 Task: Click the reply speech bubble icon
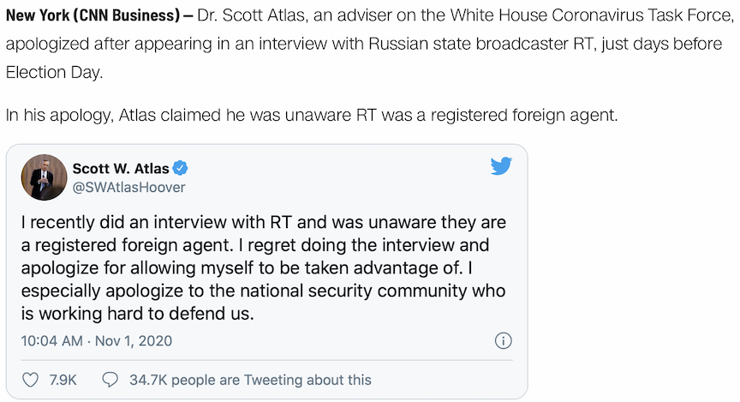click(110, 379)
